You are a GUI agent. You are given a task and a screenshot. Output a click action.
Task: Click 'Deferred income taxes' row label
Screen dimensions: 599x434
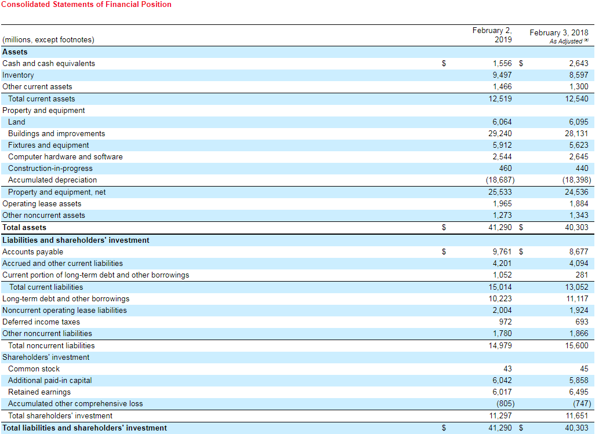click(x=41, y=322)
